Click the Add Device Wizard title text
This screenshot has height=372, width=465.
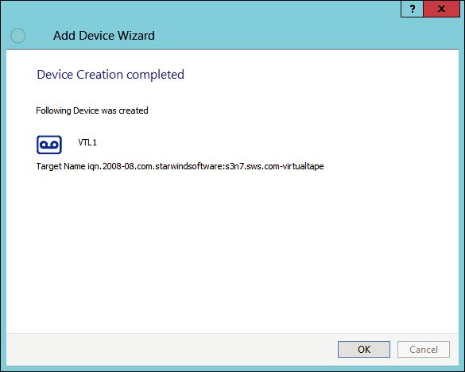pos(104,36)
